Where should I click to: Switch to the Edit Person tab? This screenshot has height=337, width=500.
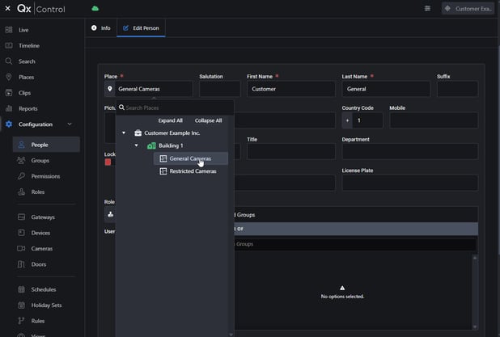coord(141,28)
